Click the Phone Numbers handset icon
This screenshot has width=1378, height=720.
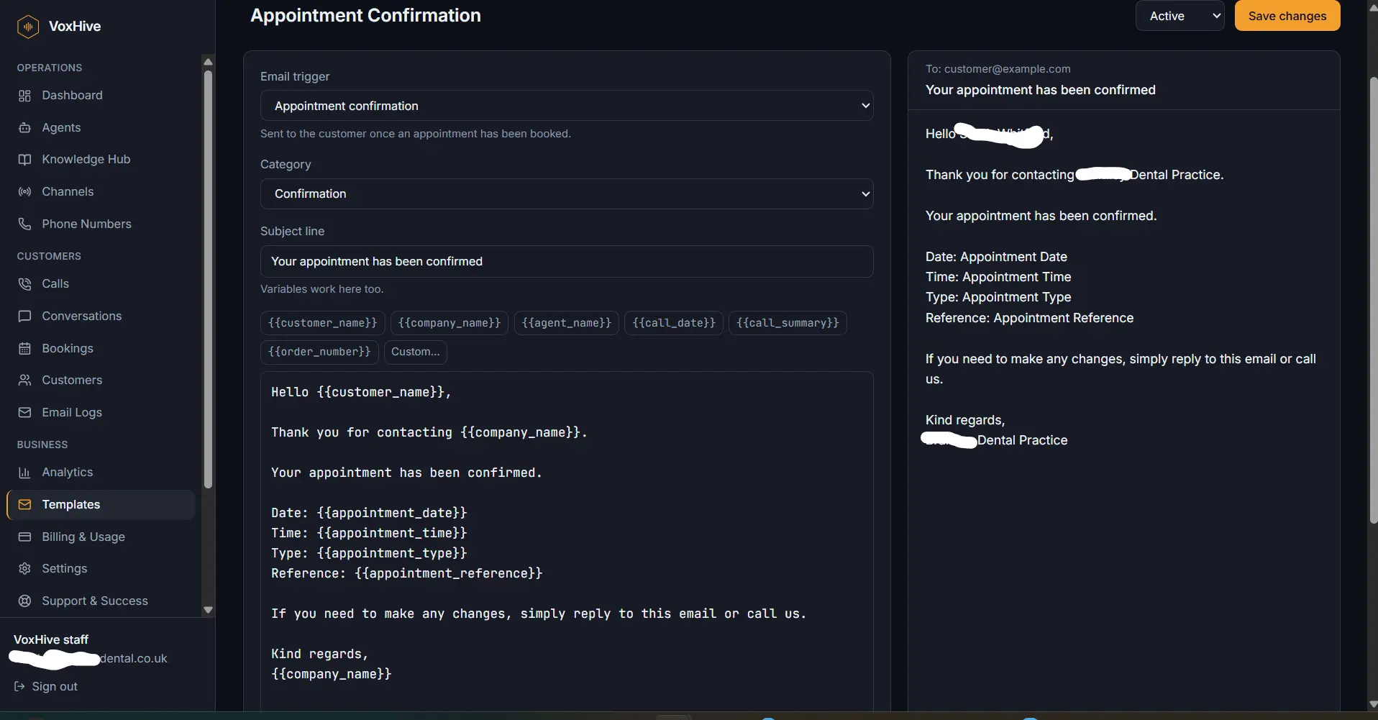24,224
